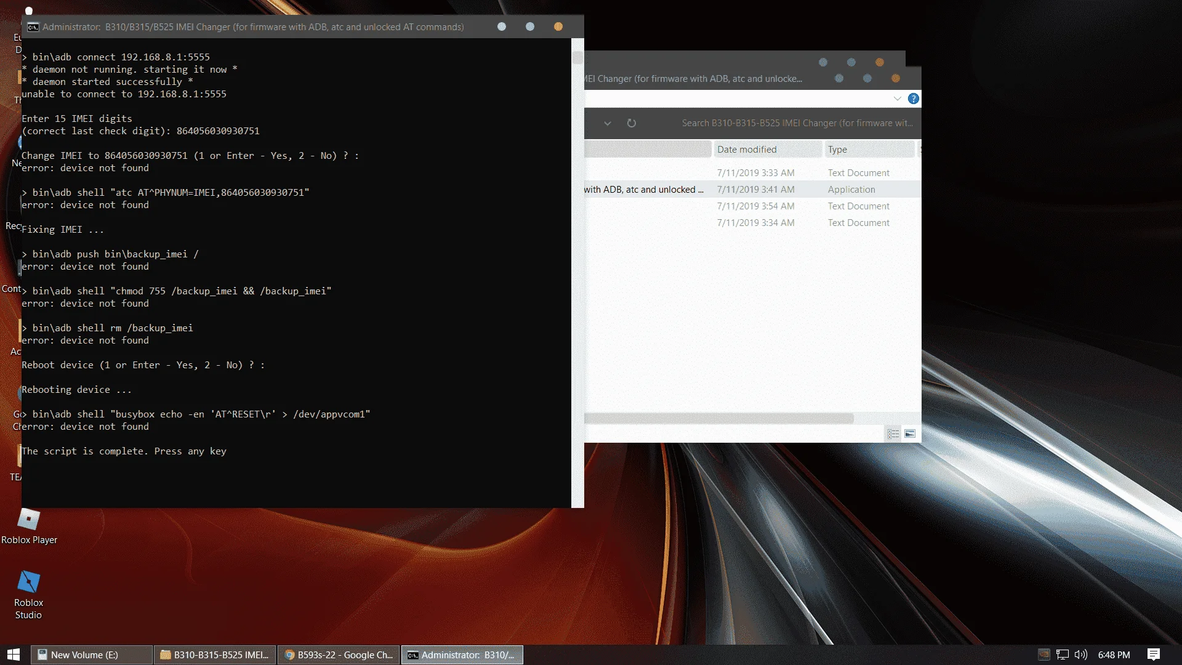Switch Explorer to details view icon
The image size is (1182, 665).
pyautogui.click(x=893, y=434)
